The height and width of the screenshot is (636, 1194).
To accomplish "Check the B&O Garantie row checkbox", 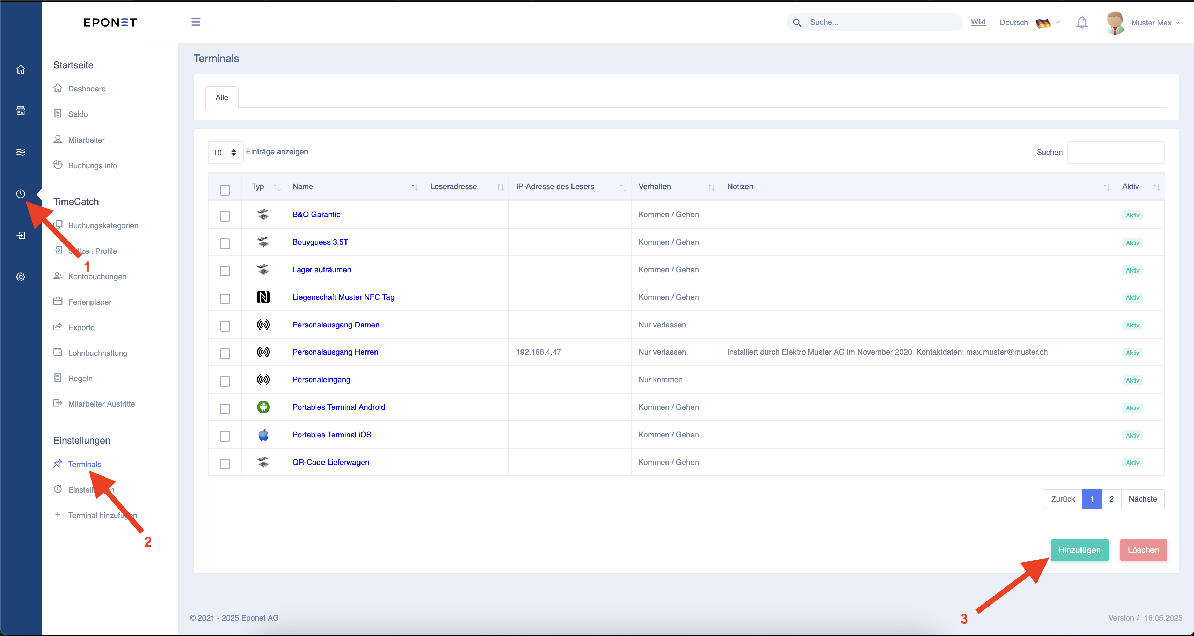I will [x=225, y=216].
